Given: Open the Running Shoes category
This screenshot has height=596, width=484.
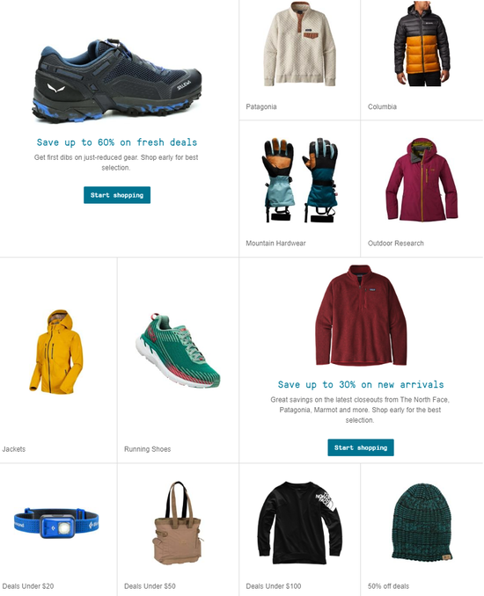Looking at the screenshot, I should [x=147, y=449].
